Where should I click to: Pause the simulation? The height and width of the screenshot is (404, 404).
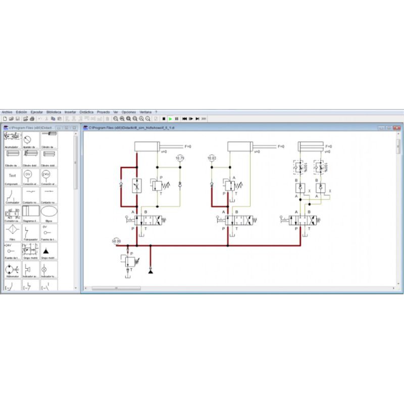point(177,119)
